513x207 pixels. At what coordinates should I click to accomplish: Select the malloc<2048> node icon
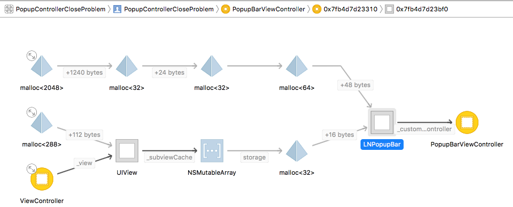(x=41, y=66)
